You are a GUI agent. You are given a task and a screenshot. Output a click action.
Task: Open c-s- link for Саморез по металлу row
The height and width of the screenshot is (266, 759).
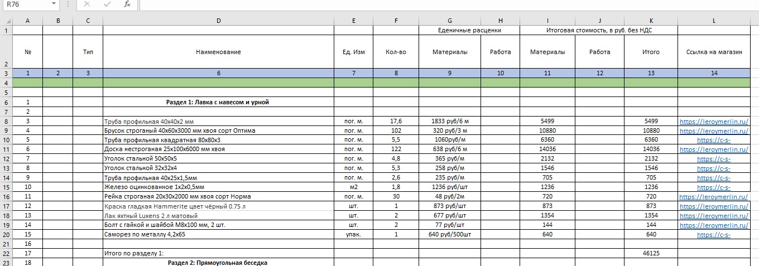[714, 235]
